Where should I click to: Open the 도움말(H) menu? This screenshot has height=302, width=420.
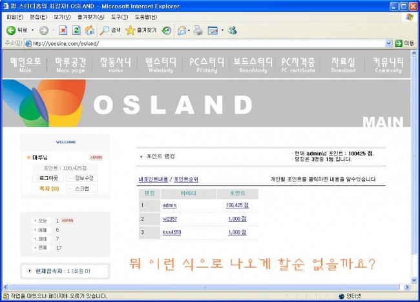(146, 17)
